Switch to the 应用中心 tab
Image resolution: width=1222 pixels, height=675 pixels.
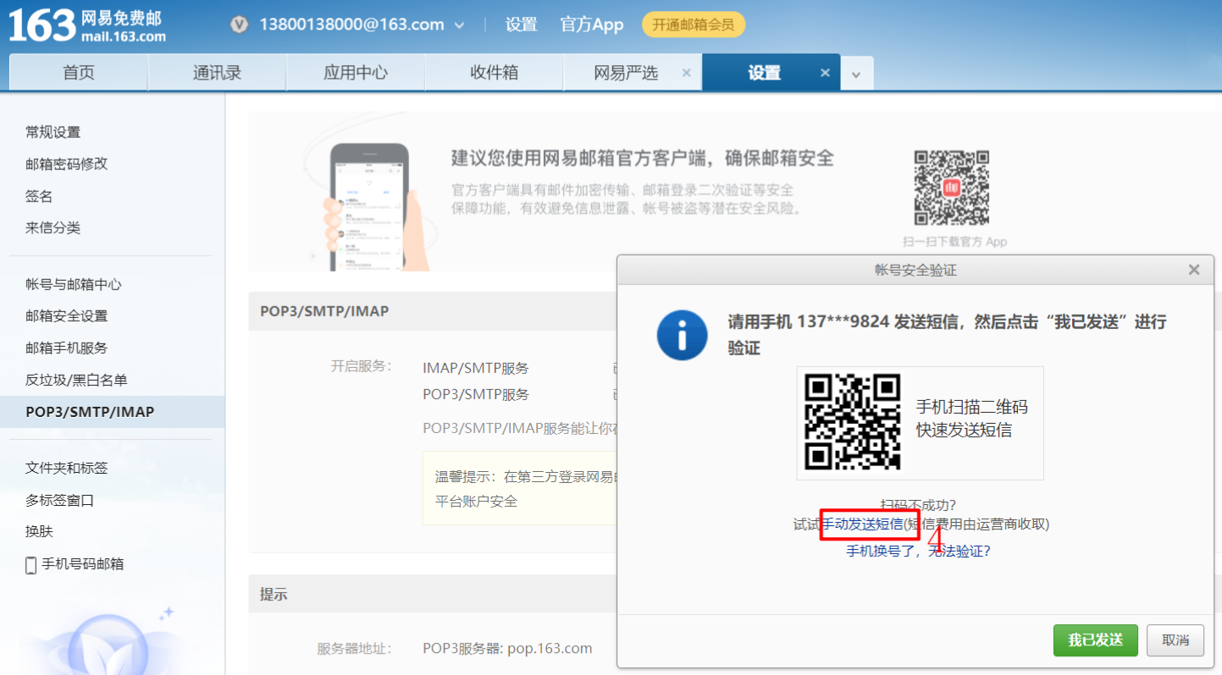(x=356, y=73)
